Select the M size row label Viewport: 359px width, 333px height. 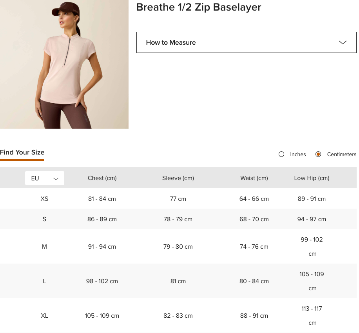point(44,247)
